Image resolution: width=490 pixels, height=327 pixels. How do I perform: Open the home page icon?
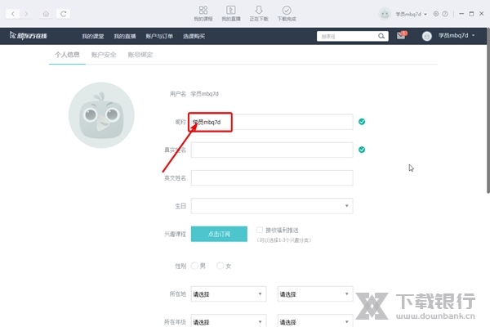point(46,14)
